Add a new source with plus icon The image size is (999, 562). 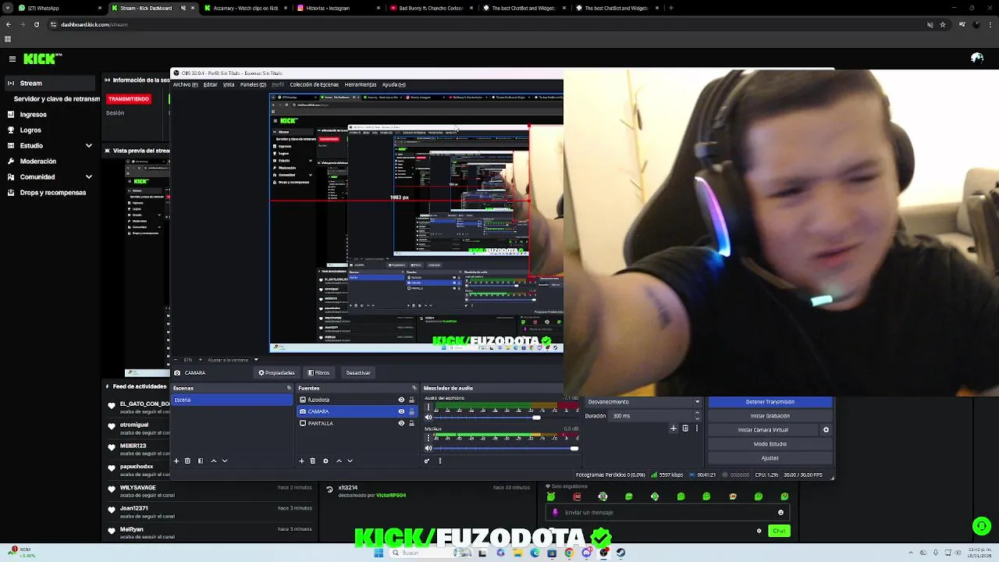pyautogui.click(x=301, y=461)
